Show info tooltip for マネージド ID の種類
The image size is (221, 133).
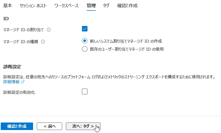[x=43, y=42]
